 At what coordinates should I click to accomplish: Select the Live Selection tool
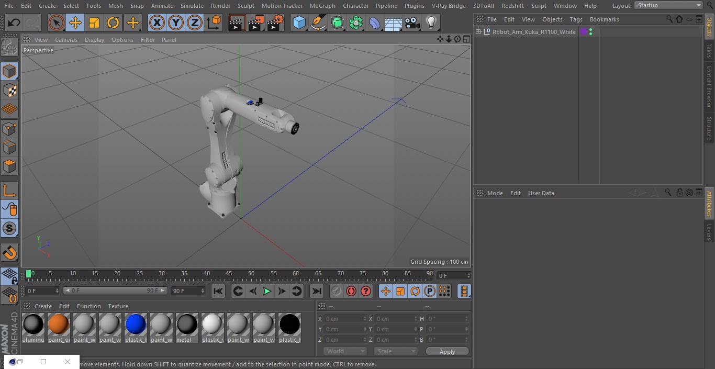point(57,23)
